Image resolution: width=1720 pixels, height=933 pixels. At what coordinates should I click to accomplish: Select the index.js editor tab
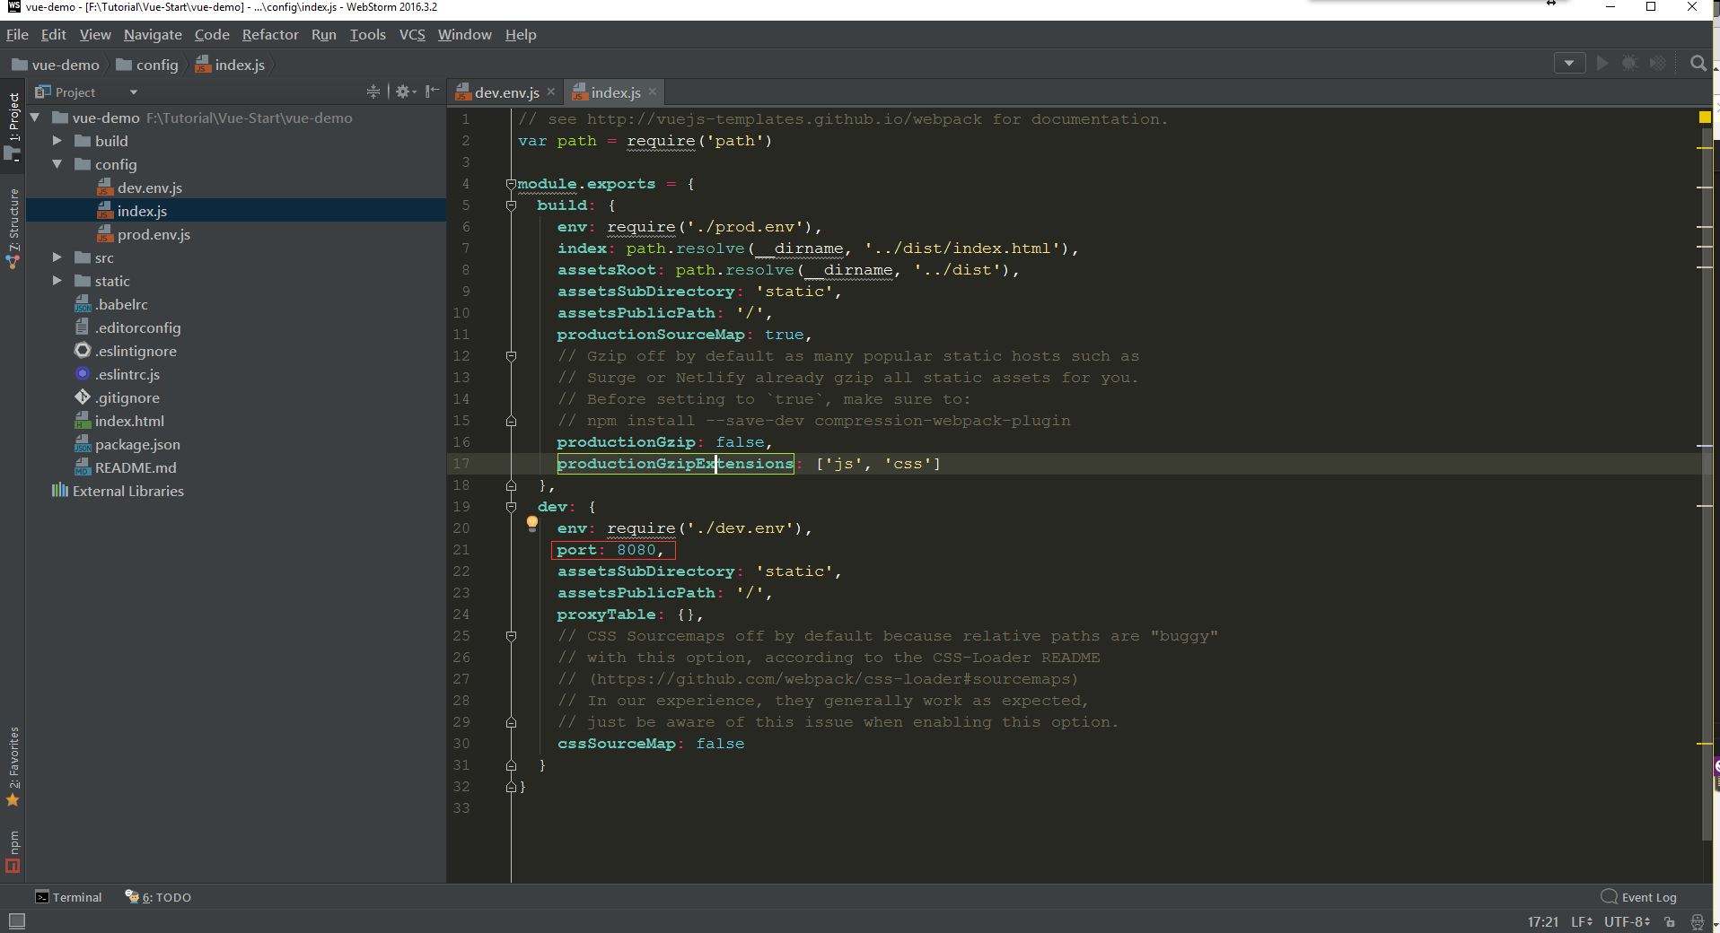point(615,92)
